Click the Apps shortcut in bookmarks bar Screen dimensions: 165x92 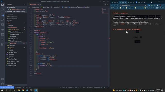[113, 8]
